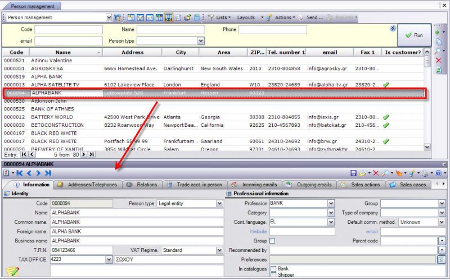Click the grid vertical scrollbar down arrow

pos(427,147)
